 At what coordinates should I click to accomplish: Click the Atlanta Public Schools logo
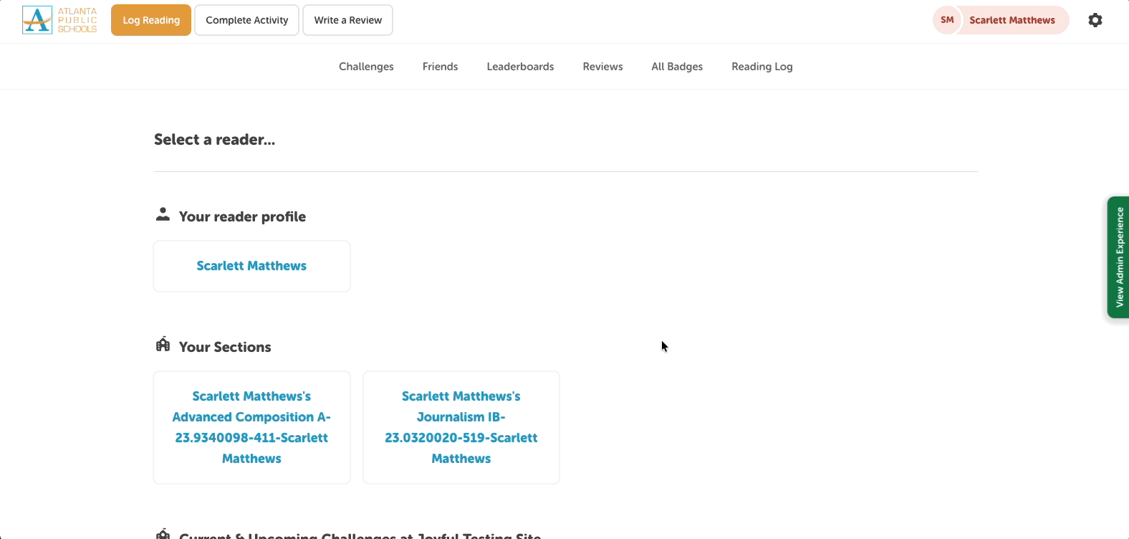tap(59, 20)
